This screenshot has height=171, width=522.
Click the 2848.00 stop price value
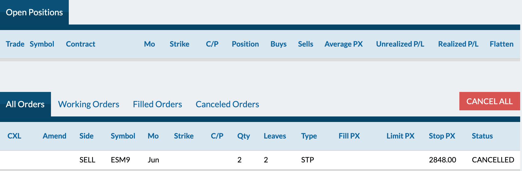(442, 160)
